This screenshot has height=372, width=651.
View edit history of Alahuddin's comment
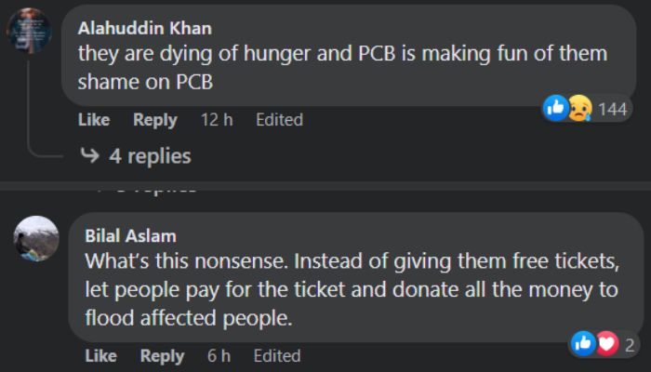click(x=279, y=120)
